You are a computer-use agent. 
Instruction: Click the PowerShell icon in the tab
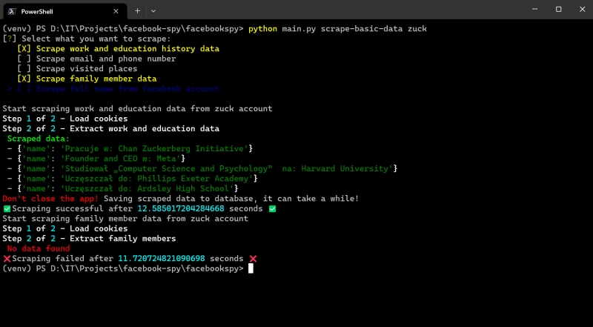click(12, 11)
